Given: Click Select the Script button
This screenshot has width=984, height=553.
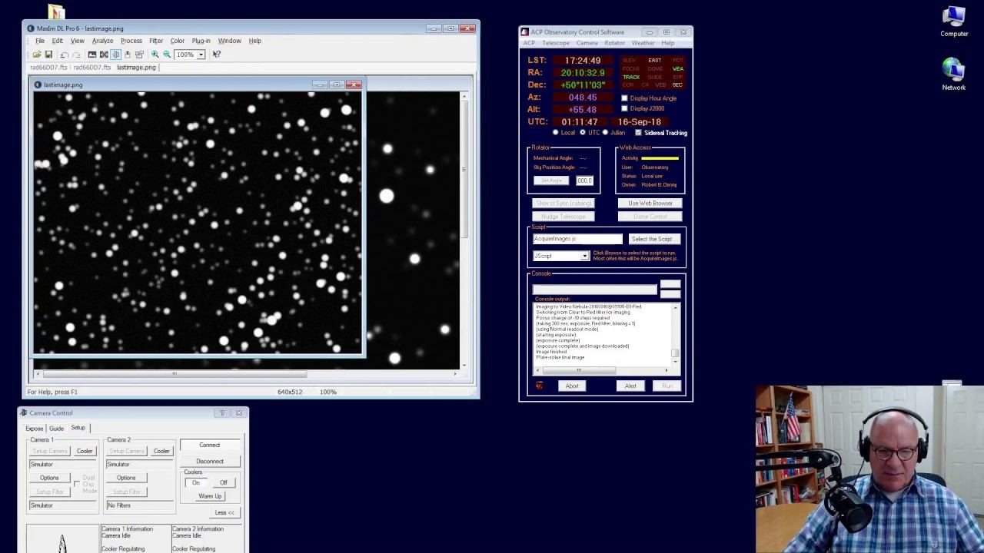Looking at the screenshot, I should tap(653, 239).
